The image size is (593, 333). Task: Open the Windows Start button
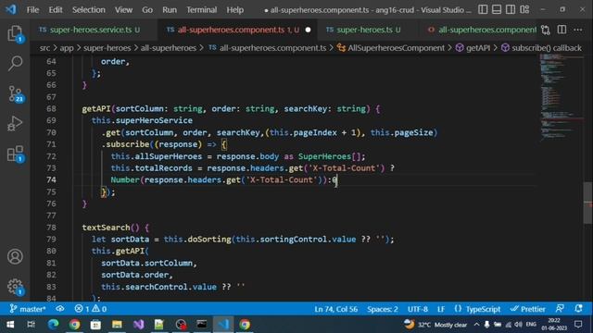coord(10,325)
